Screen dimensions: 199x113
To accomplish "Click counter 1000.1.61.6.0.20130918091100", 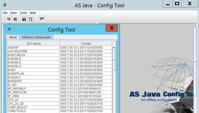I will [80, 92].
